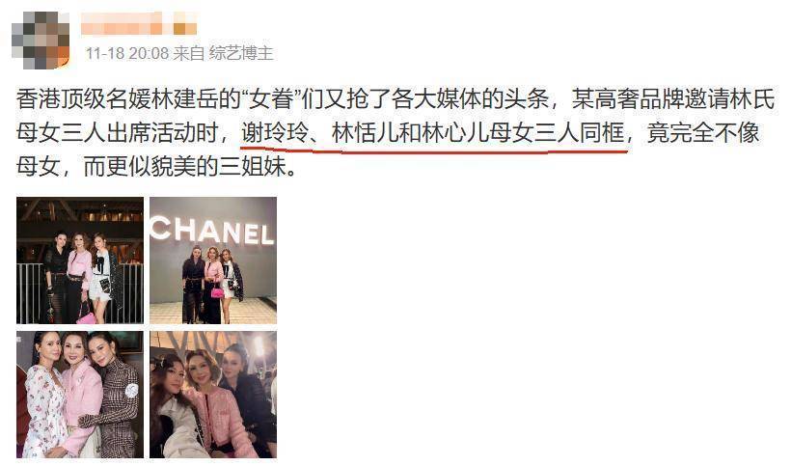
Task: Click the quoted word "女眷" in the post
Action: pyautogui.click(x=272, y=98)
